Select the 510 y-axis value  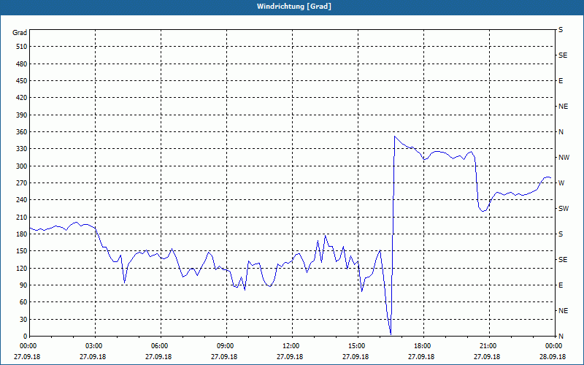[x=22, y=47]
